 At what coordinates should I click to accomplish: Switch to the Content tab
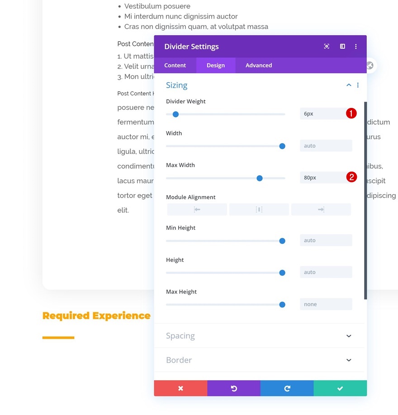pyautogui.click(x=175, y=65)
